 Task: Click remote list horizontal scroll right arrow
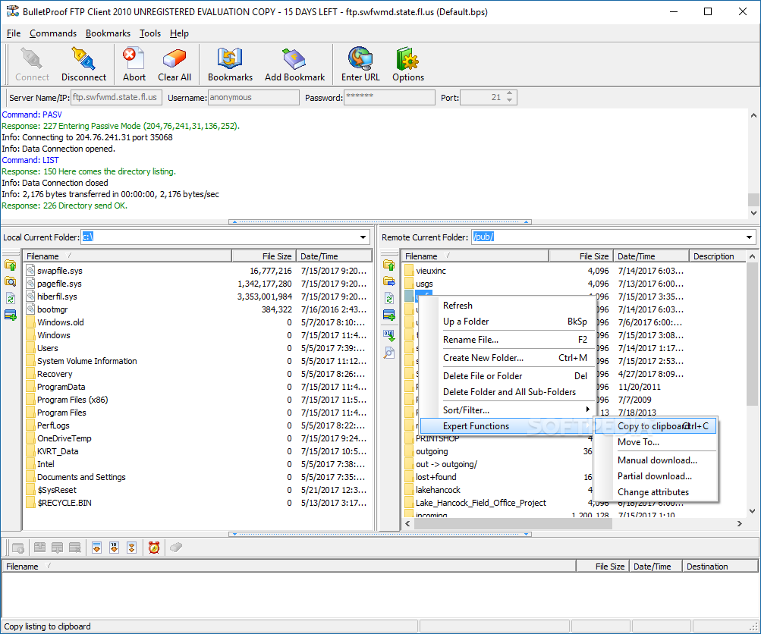pyautogui.click(x=739, y=523)
